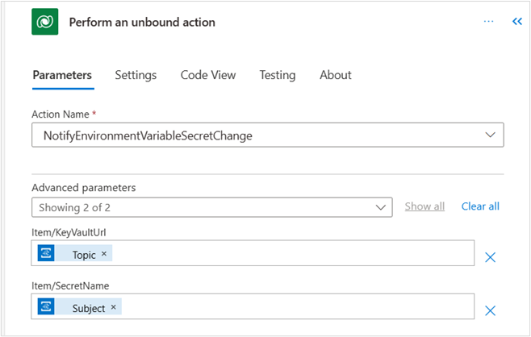This screenshot has height=337, width=531.
Task: Click the Topic token's connector icon
Action: 46,253
